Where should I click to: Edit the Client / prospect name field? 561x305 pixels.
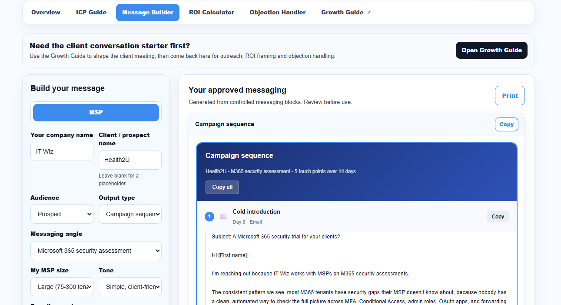130,160
